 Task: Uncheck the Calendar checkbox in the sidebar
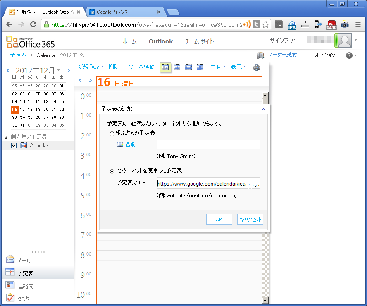[14, 146]
